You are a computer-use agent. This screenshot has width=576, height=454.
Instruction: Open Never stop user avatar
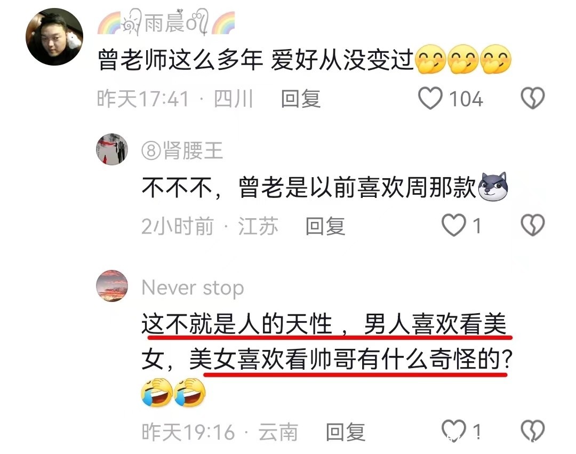click(x=112, y=286)
